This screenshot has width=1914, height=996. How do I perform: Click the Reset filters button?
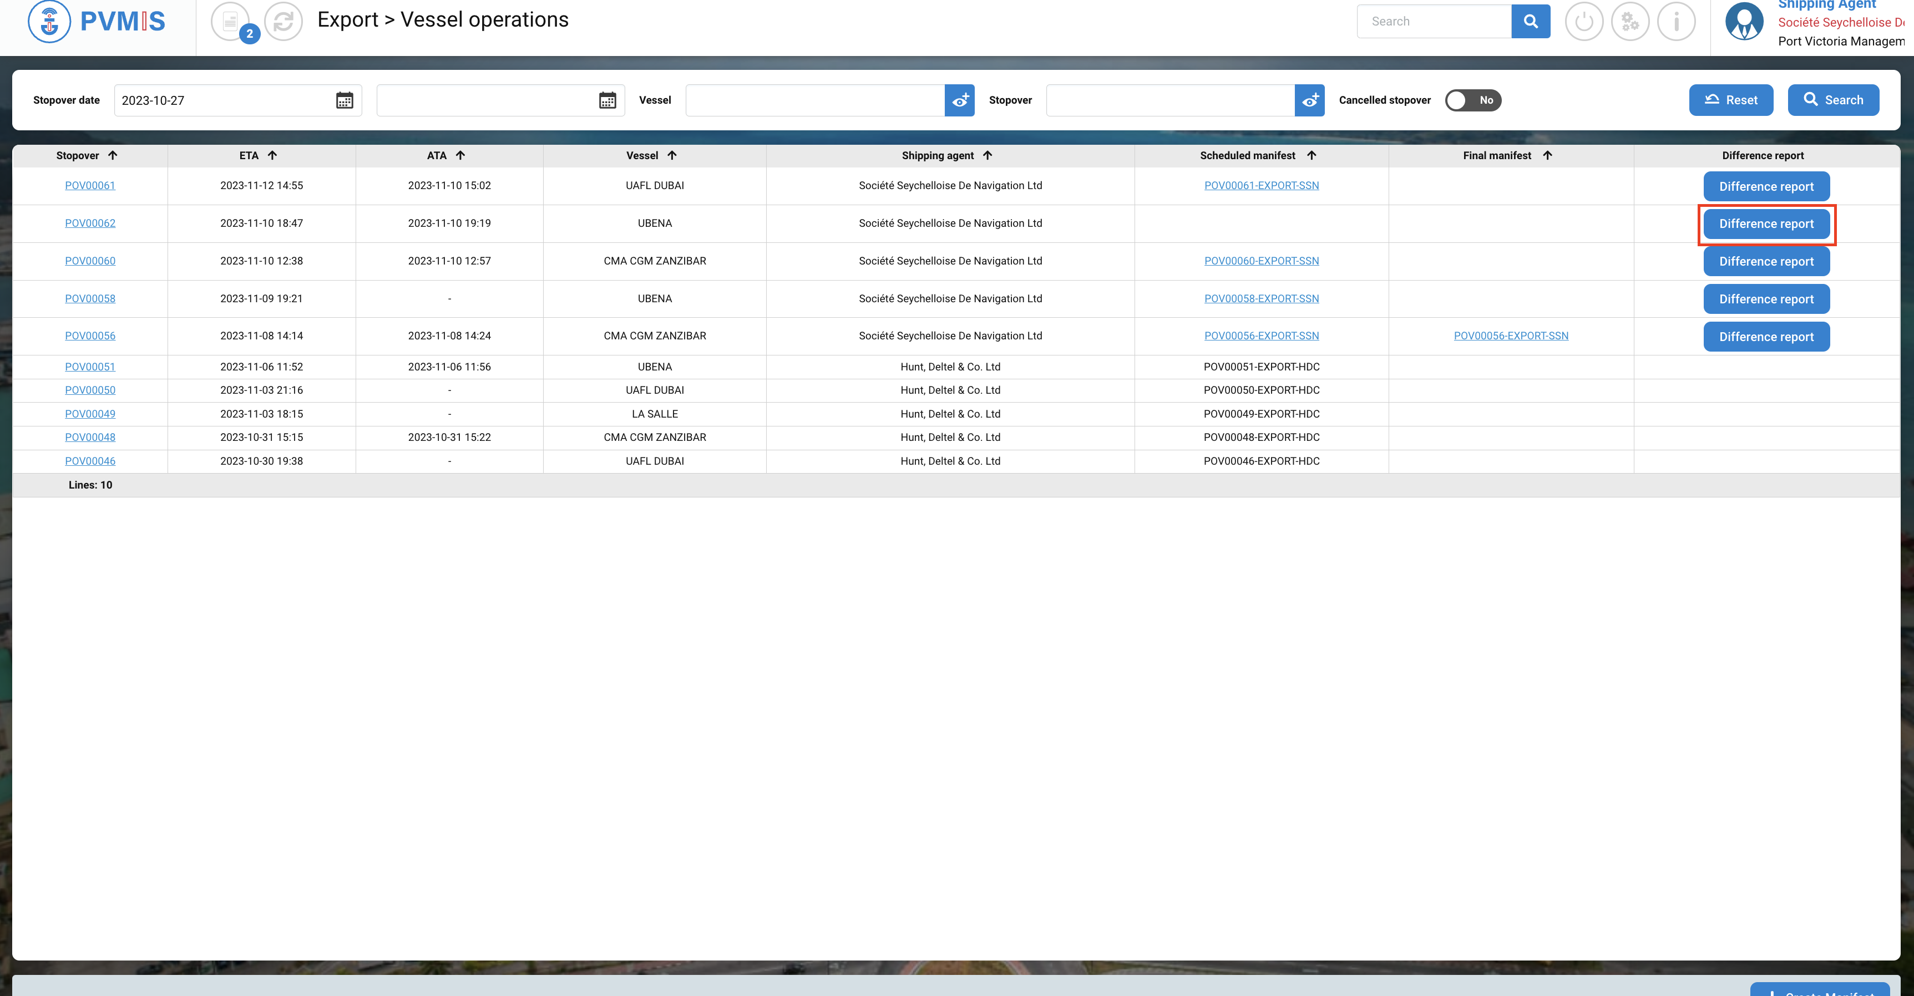[1730, 100]
